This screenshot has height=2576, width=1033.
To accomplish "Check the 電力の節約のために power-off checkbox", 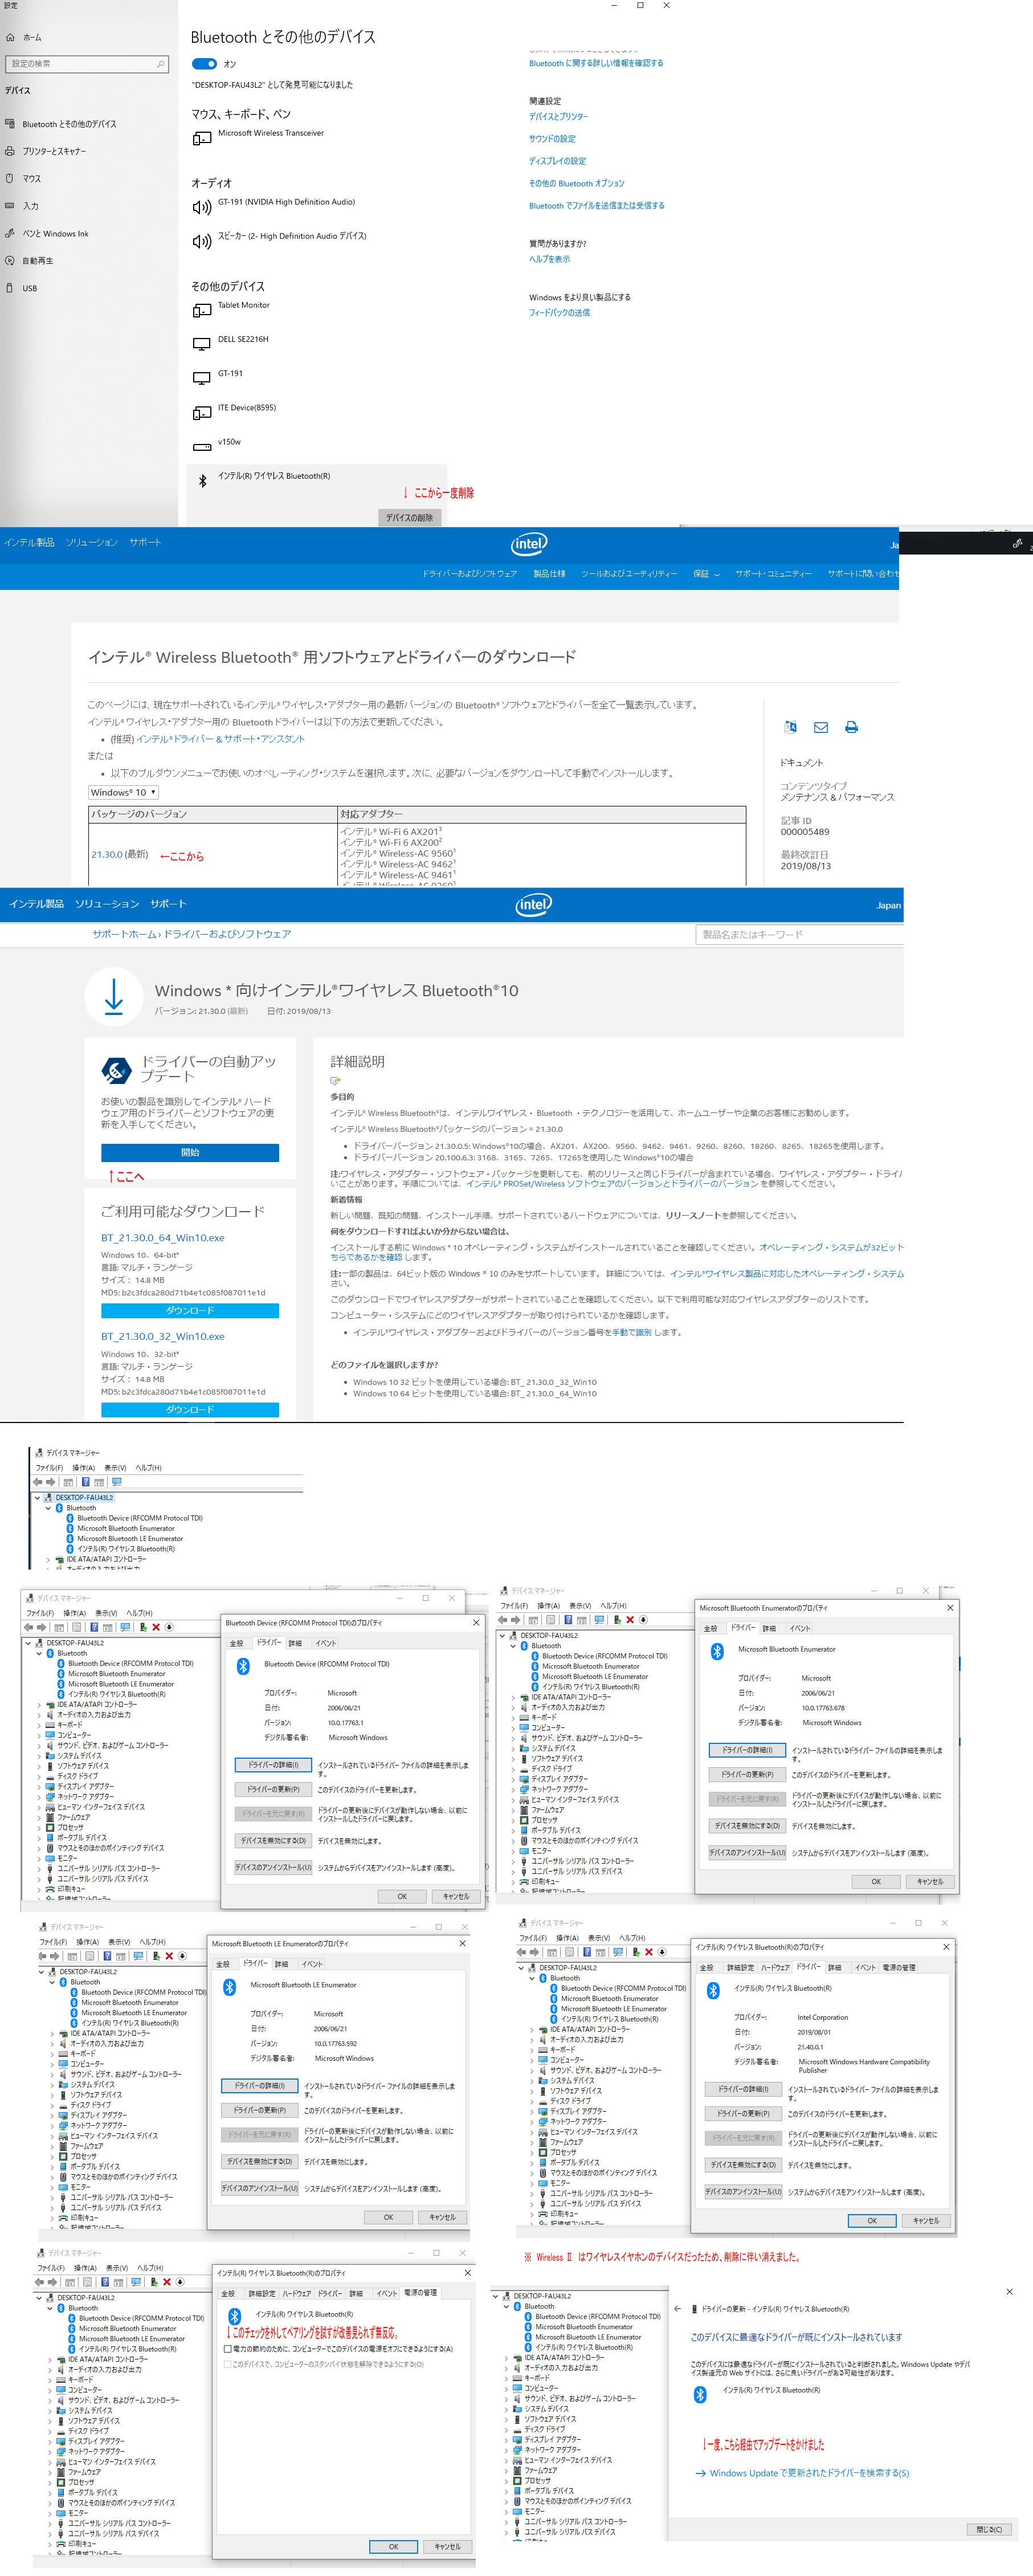I will [x=228, y=2349].
